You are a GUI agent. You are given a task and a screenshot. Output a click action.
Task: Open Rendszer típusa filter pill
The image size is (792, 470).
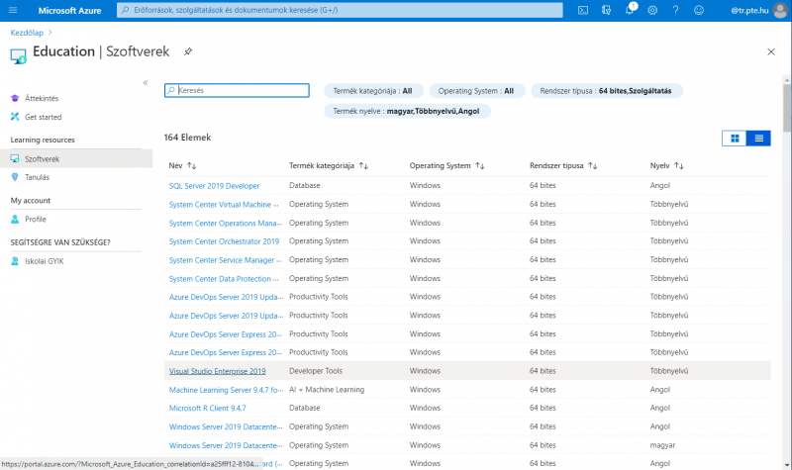[x=606, y=91]
